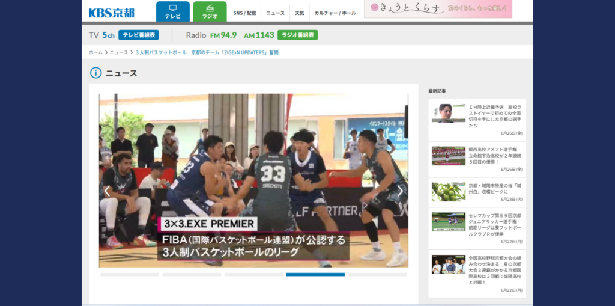
Task: Open the ニュース menu item
Action: point(275,13)
